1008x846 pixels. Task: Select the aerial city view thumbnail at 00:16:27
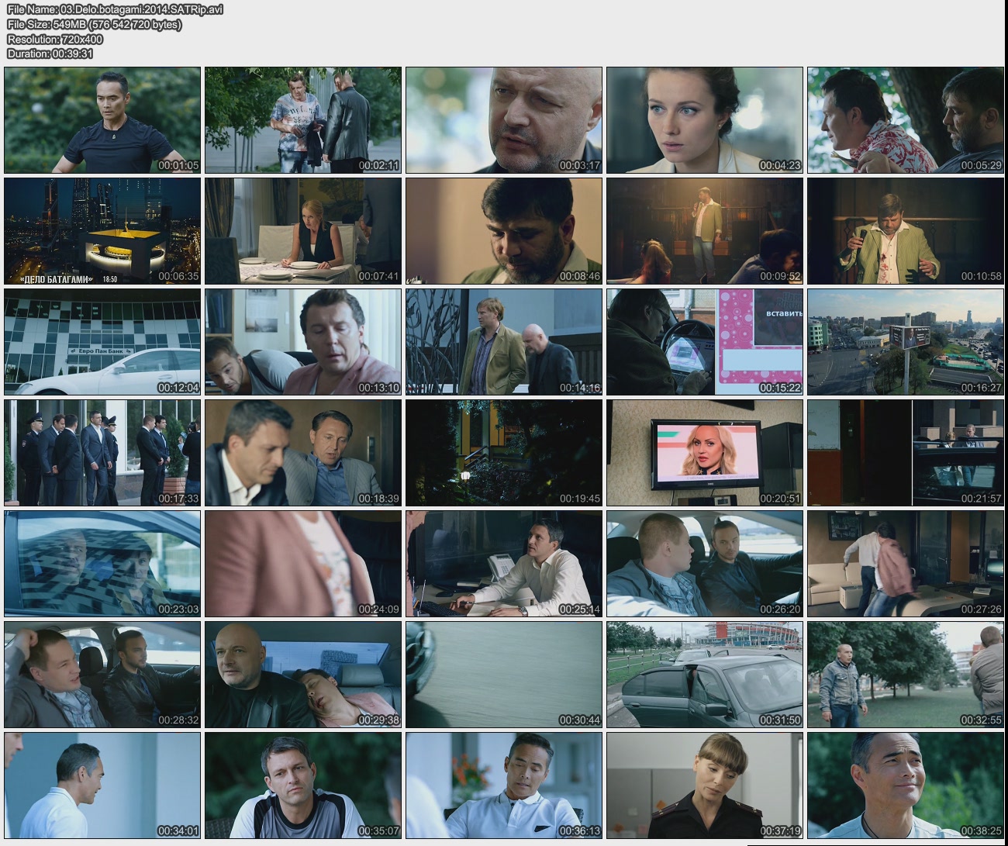(x=905, y=342)
